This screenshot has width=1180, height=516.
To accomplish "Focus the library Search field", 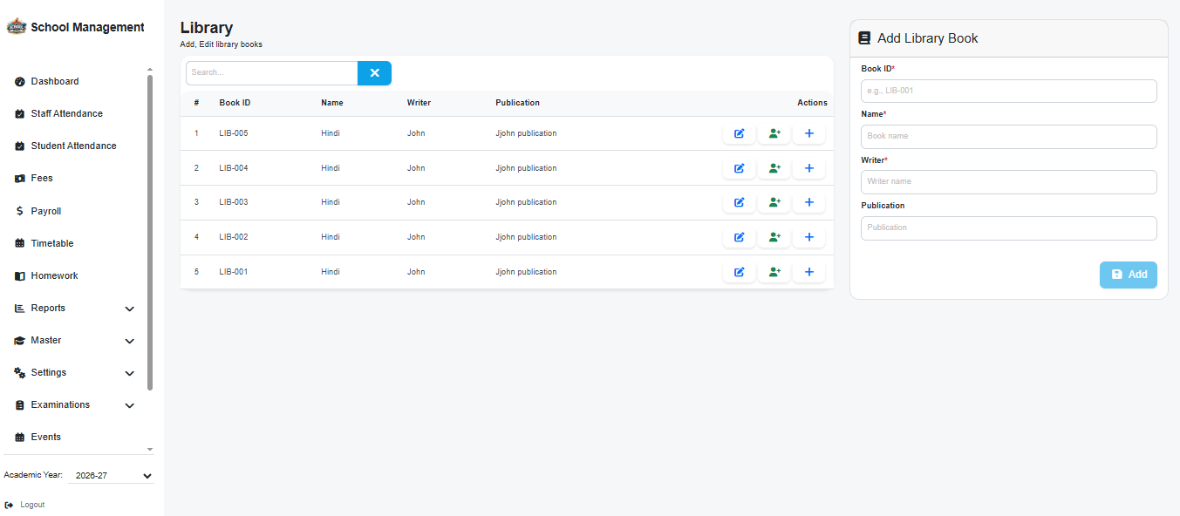I will point(271,73).
